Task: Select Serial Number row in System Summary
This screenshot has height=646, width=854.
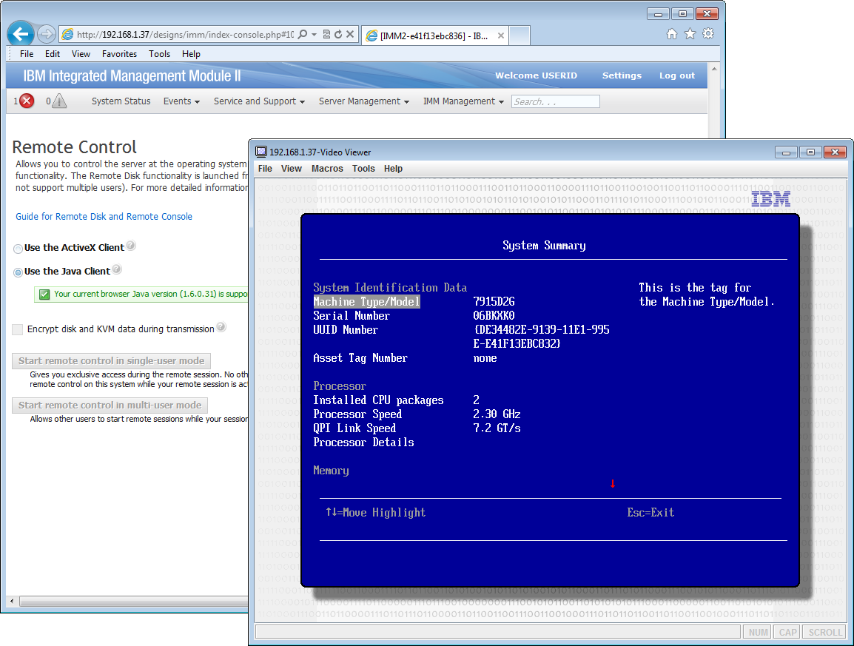Action: tap(352, 316)
